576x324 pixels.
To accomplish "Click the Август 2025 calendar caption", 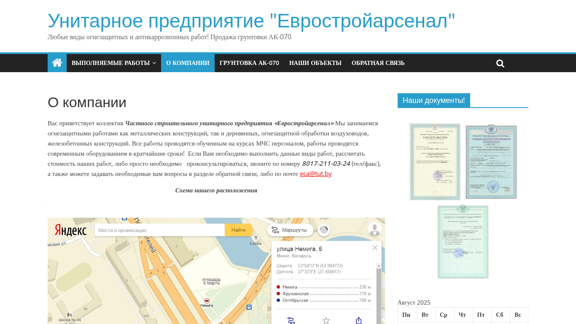I will (x=414, y=302).
